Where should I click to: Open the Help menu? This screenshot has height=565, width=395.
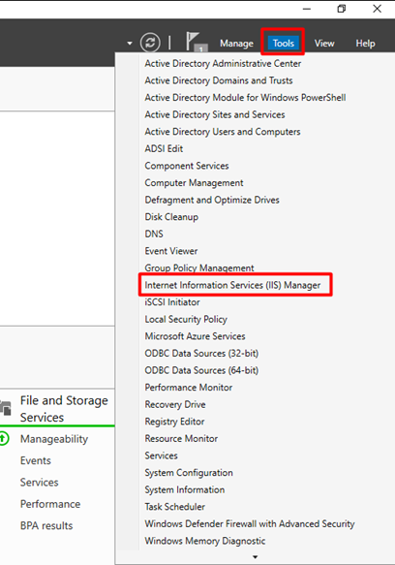pyautogui.click(x=365, y=44)
